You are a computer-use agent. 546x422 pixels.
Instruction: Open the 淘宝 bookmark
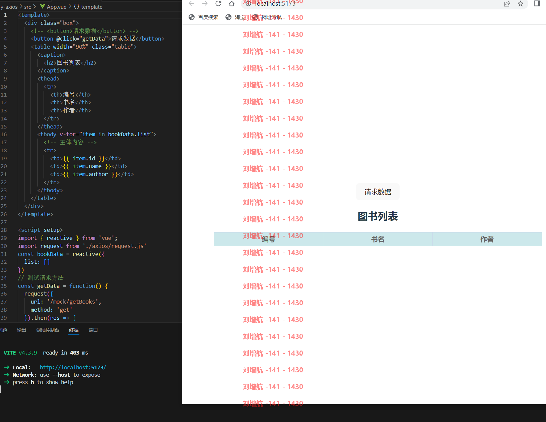tap(235, 17)
